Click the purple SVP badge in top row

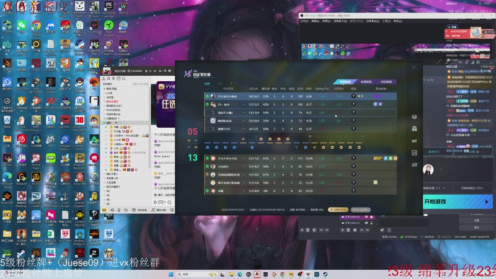click(378, 96)
